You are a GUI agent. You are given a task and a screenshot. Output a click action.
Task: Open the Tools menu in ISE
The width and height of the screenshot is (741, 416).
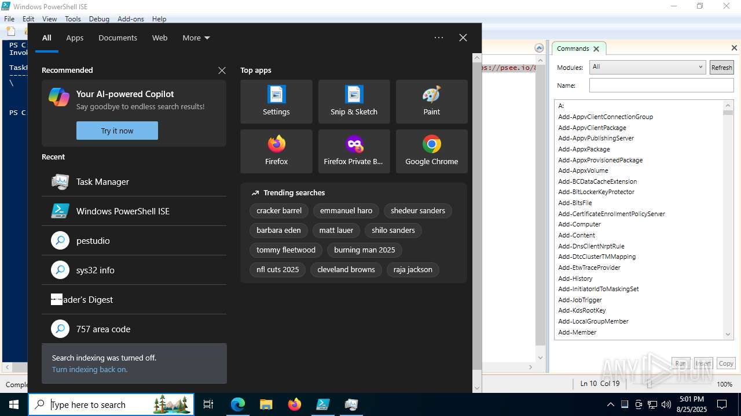tap(73, 18)
